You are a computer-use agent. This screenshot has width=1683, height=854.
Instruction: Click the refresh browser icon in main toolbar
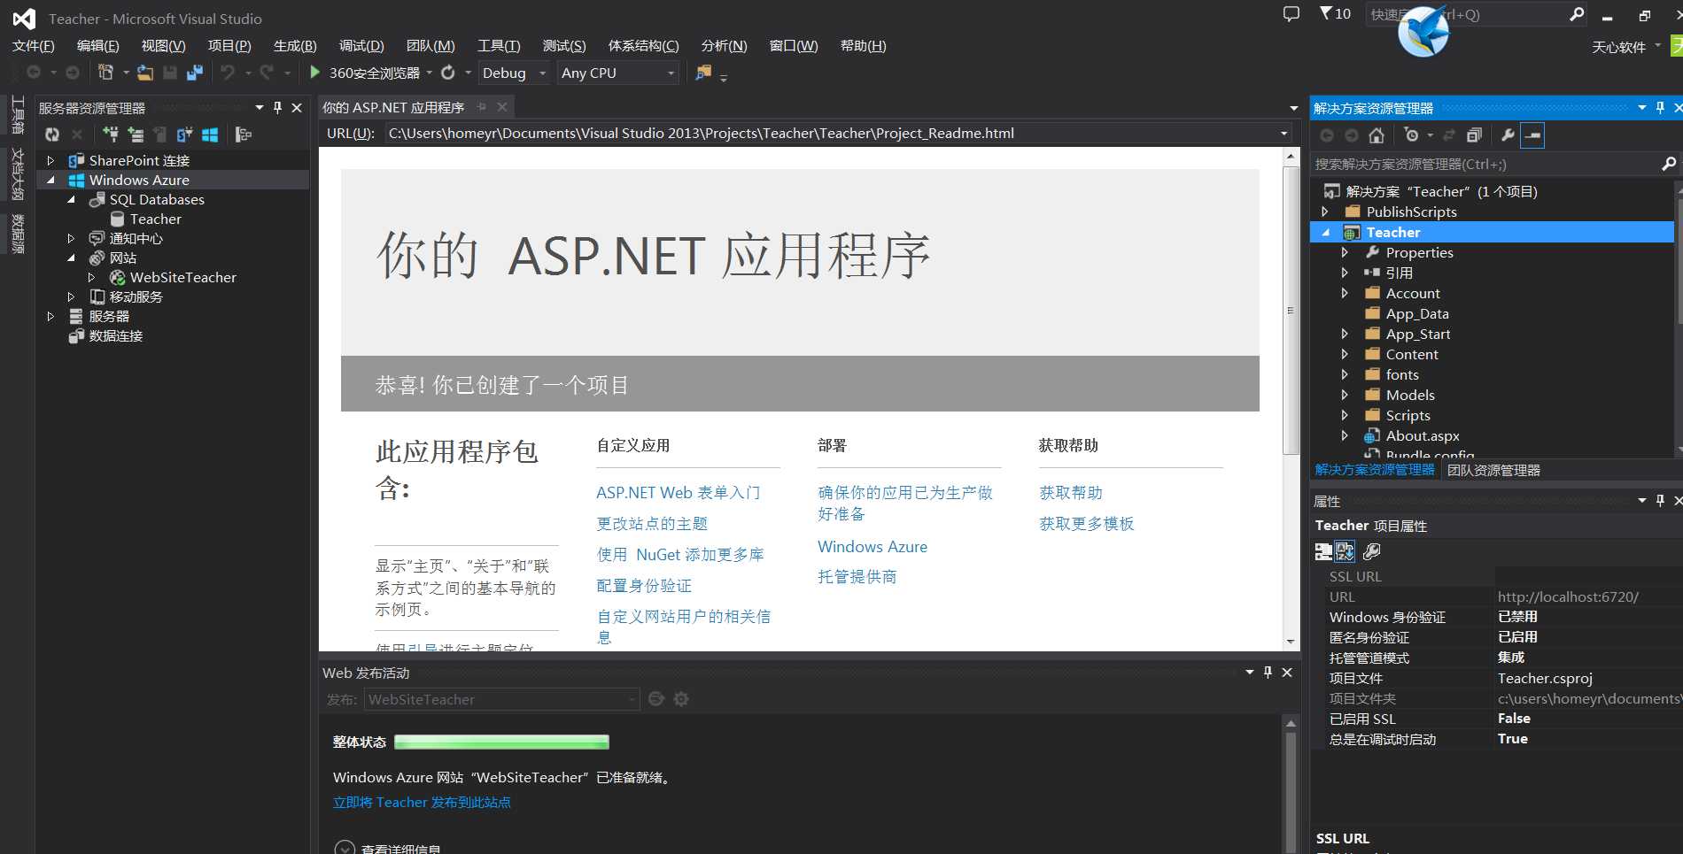pos(448,73)
